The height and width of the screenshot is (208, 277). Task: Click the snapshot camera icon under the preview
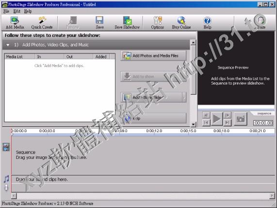241,119
